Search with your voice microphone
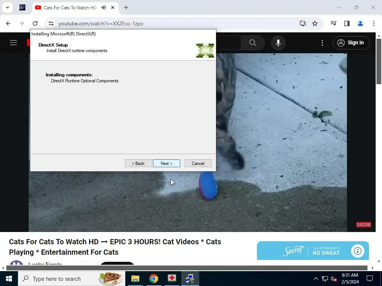382x286 pixels. [x=278, y=43]
